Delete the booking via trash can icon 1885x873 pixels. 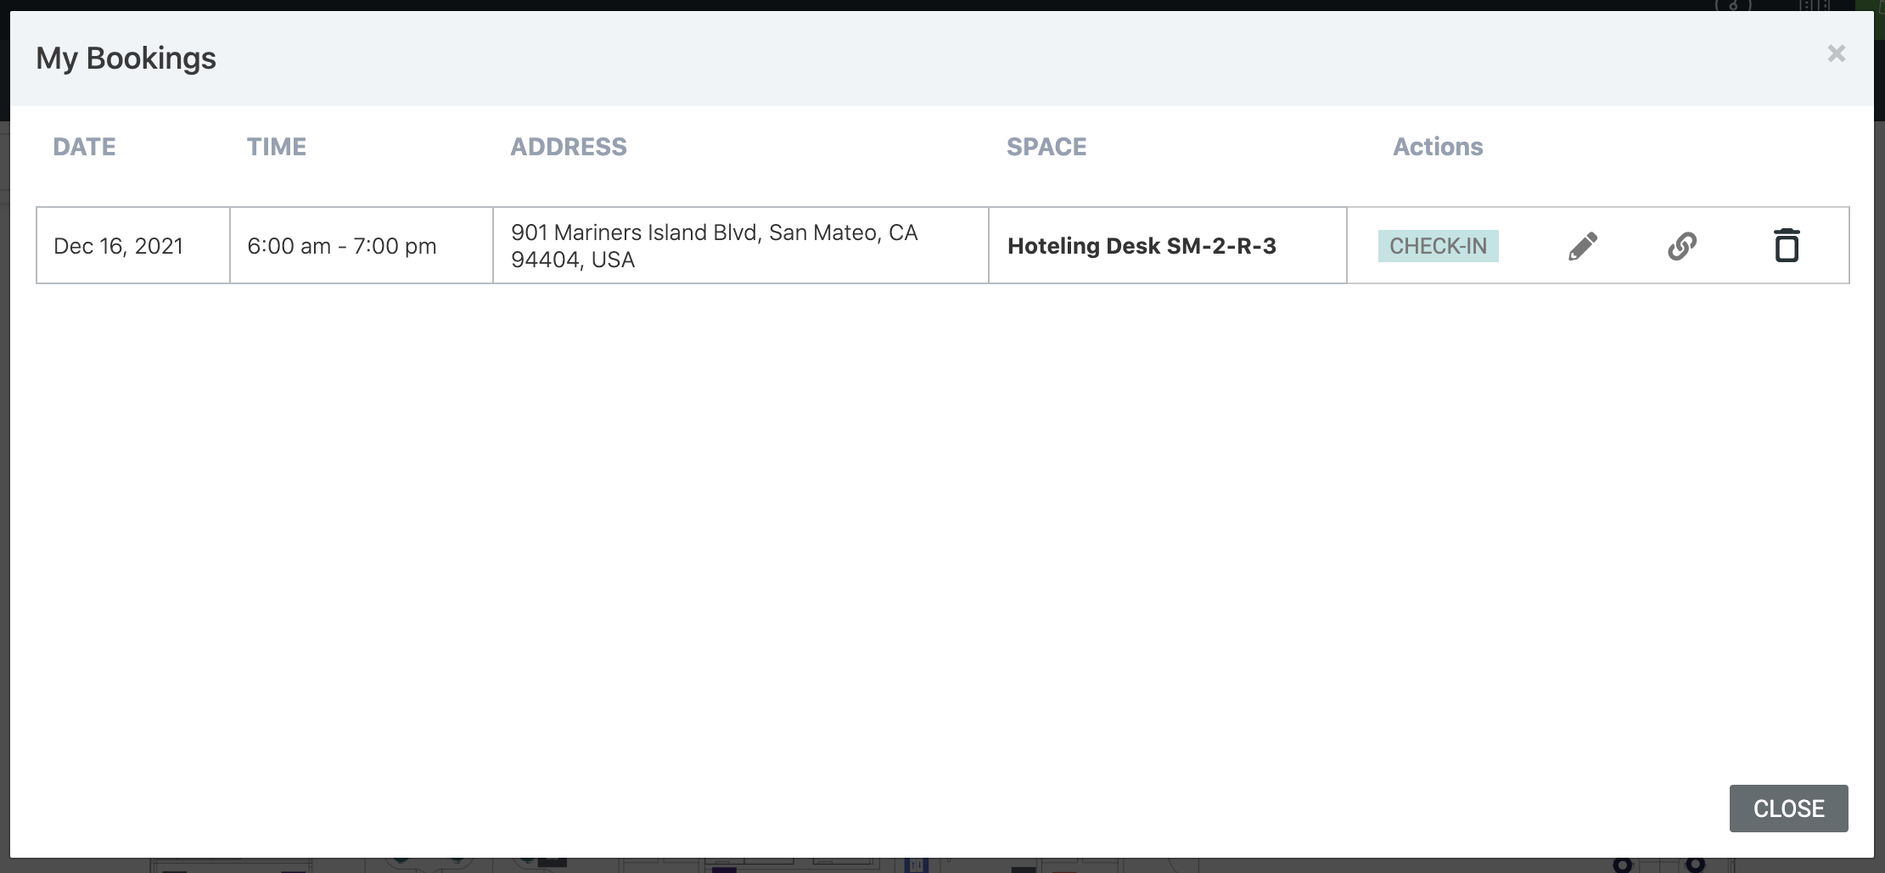(1787, 245)
